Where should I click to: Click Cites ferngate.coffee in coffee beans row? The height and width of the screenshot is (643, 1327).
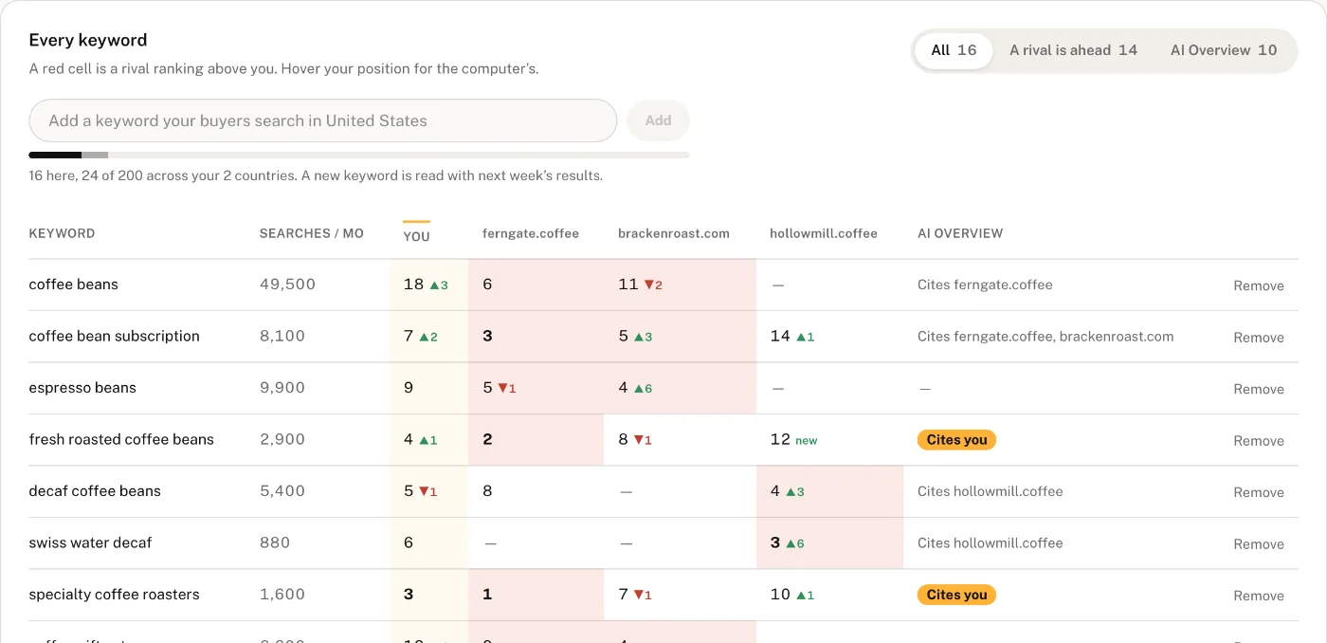[x=985, y=285]
